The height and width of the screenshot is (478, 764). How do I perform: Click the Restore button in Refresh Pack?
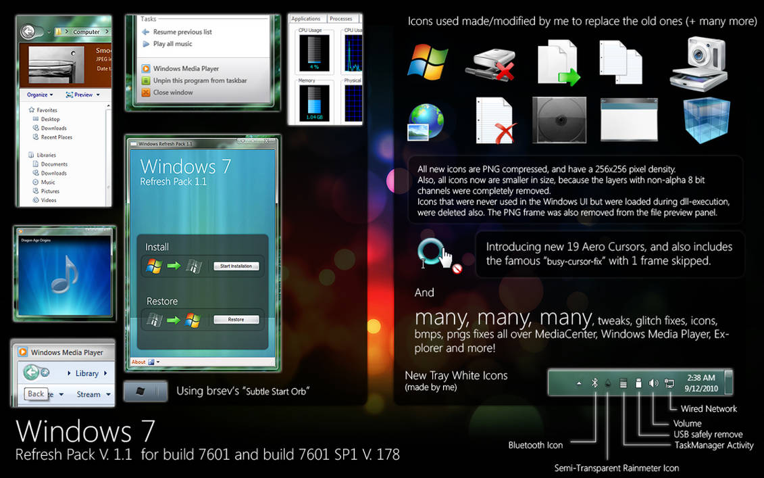click(238, 319)
